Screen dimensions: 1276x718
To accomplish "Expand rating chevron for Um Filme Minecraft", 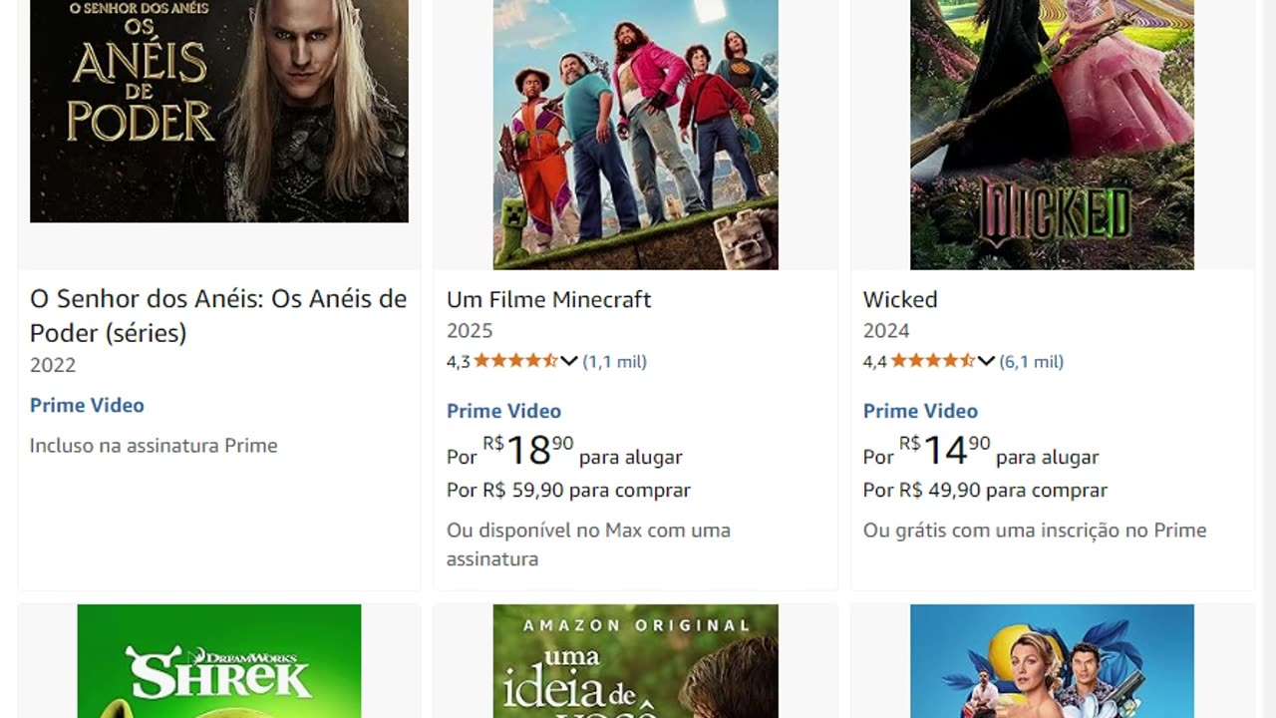I will 569,361.
